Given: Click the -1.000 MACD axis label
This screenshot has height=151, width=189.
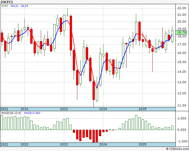Looking at the screenshot, I should (x=182, y=141).
